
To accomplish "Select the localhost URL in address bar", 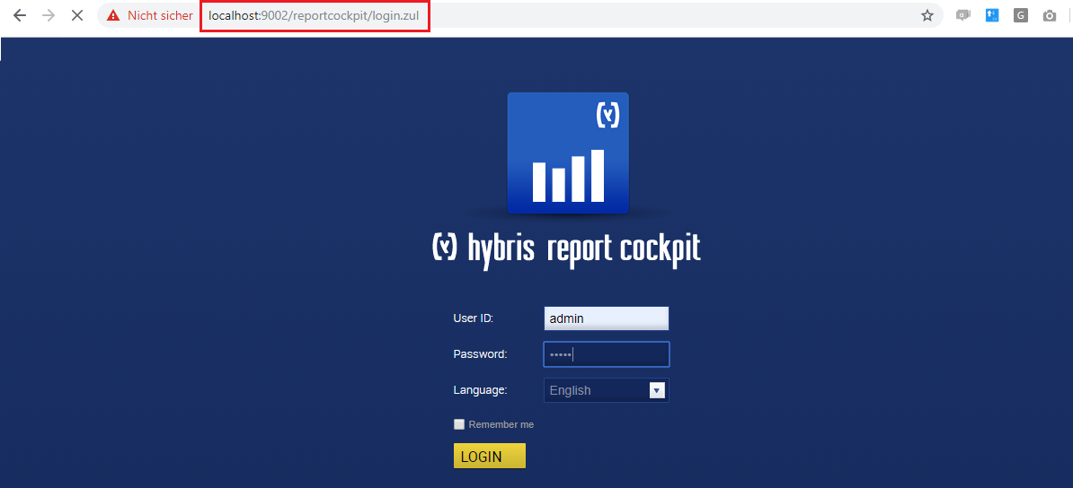I will 315,15.
